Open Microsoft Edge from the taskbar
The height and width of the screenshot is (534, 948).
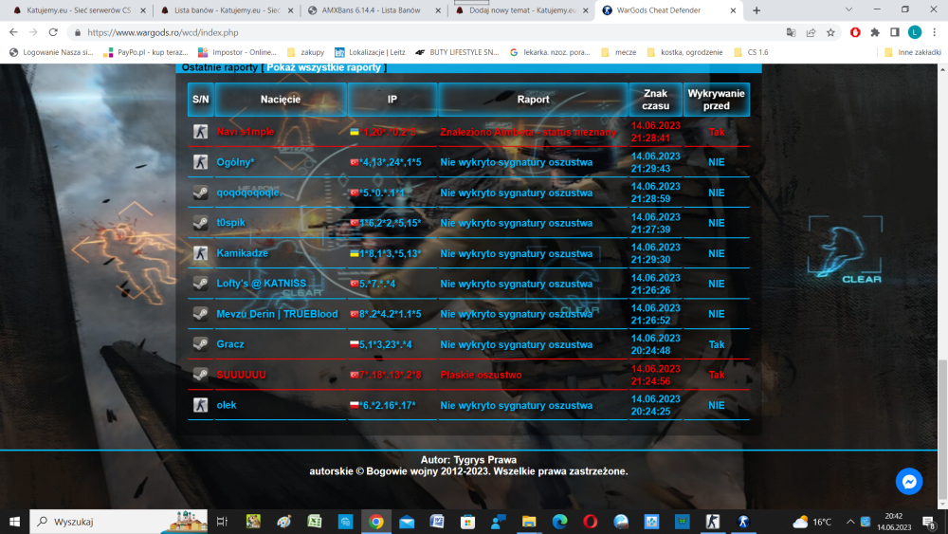pyautogui.click(x=560, y=522)
